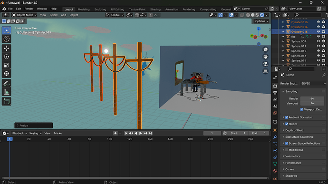This screenshot has width=328, height=184.
Task: Toggle Screen Space Reflections checkbox
Action: coord(287,144)
